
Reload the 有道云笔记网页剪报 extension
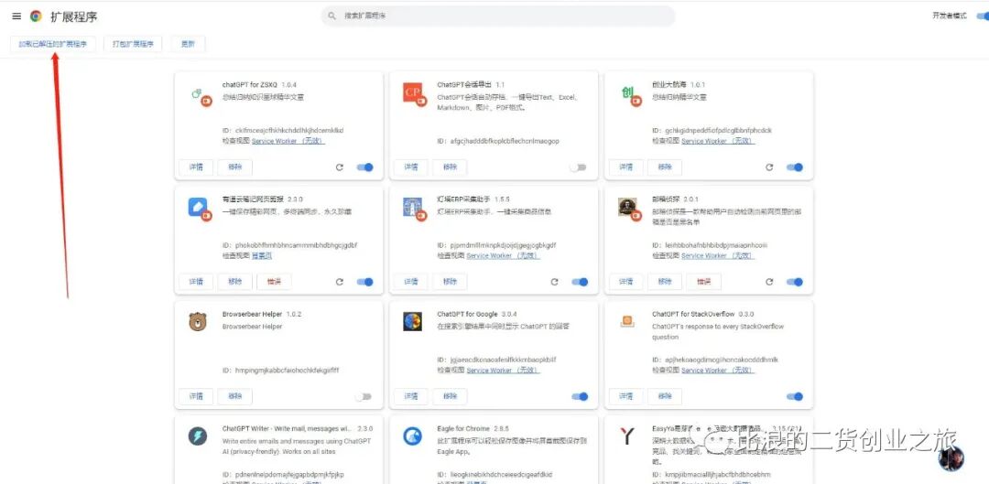(340, 282)
